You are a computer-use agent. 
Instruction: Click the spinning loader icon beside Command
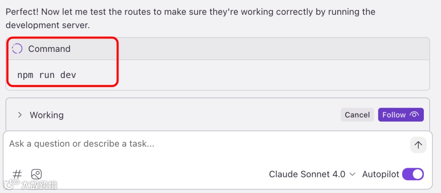(17, 49)
